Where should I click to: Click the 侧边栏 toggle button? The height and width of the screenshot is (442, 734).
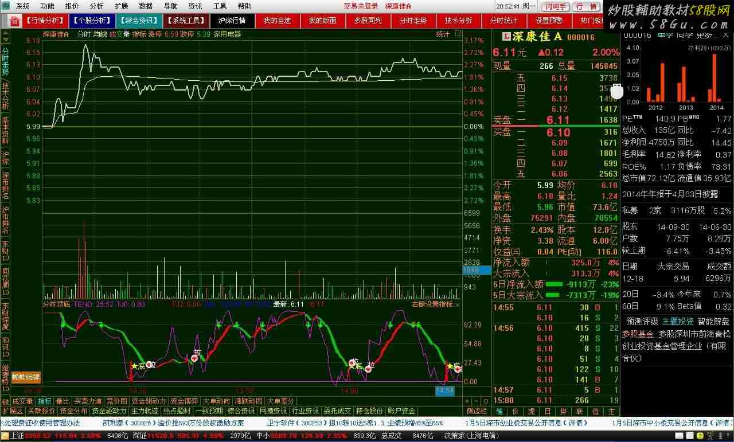[477, 411]
